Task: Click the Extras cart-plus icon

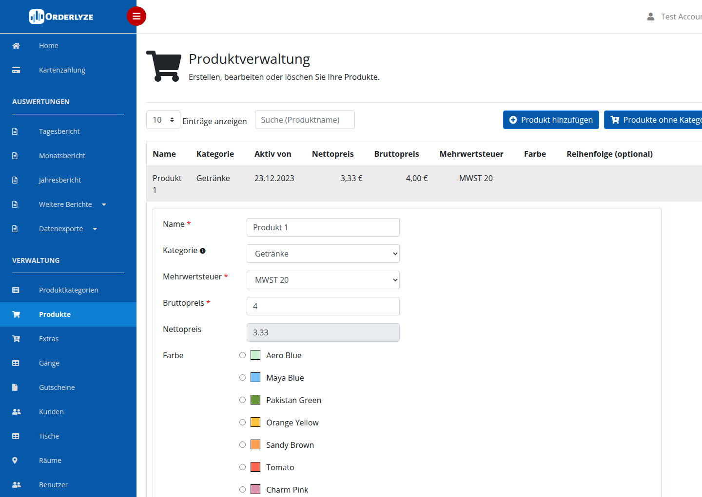Action: [16, 339]
